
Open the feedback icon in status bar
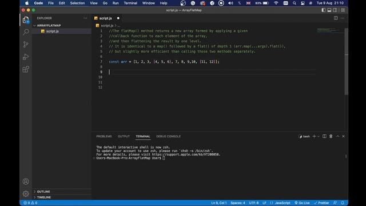pyautogui.click(x=335, y=203)
